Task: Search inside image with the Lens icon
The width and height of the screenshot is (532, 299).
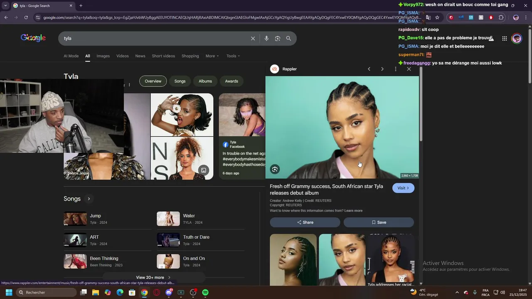Action: click(x=275, y=169)
